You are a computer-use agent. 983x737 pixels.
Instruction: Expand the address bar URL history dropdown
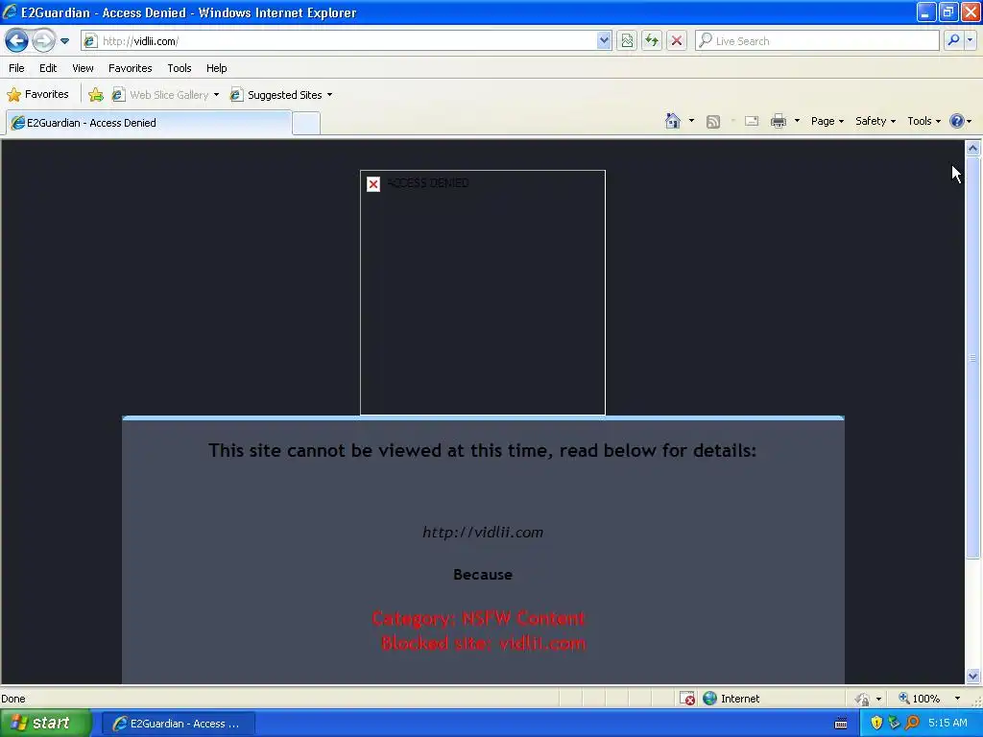coord(604,40)
